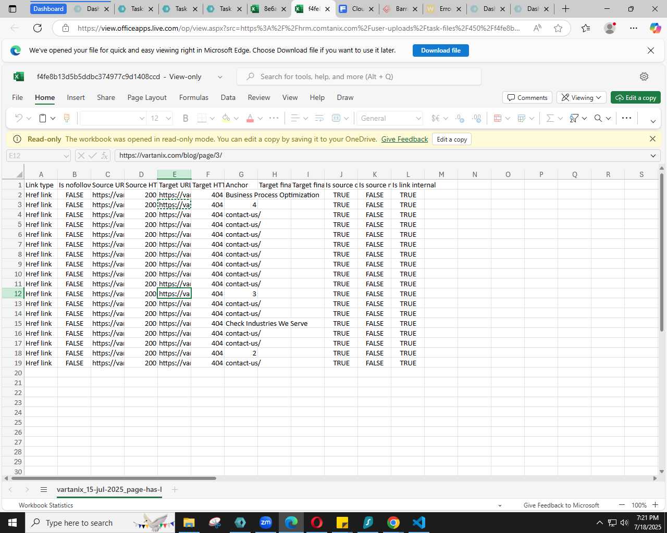Click the formula bar input

[x=380, y=156]
